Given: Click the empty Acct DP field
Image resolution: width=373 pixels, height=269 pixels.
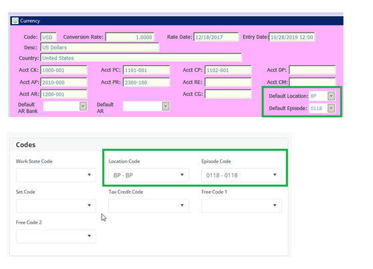Looking at the screenshot, I should [x=312, y=70].
